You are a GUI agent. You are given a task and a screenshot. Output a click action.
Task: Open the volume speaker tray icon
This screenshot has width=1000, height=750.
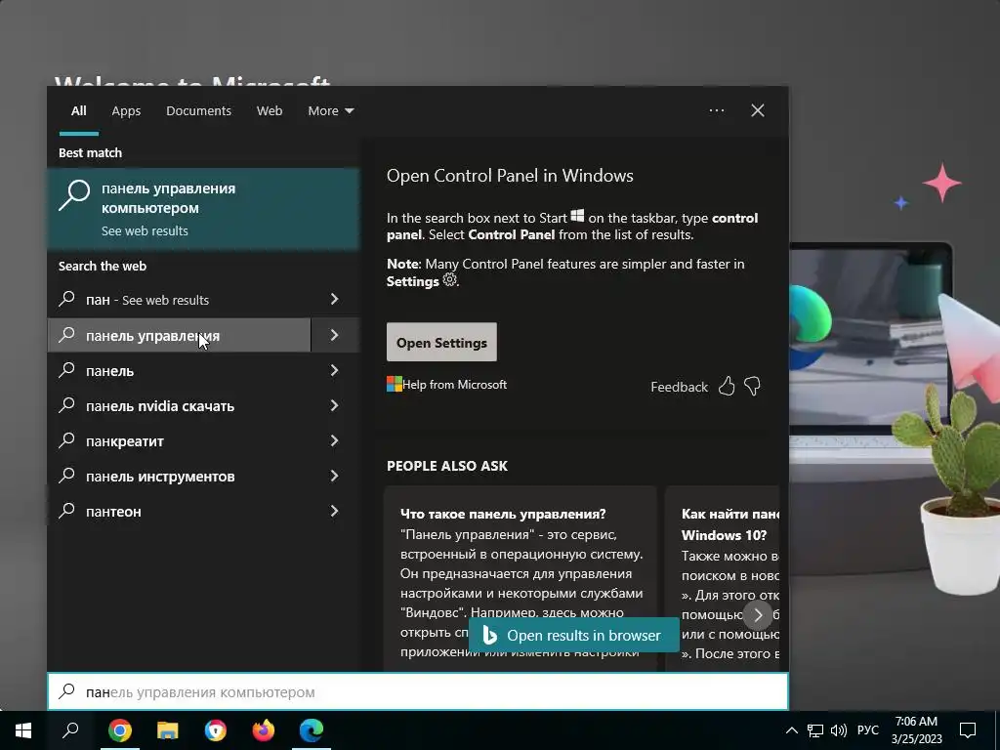839,730
